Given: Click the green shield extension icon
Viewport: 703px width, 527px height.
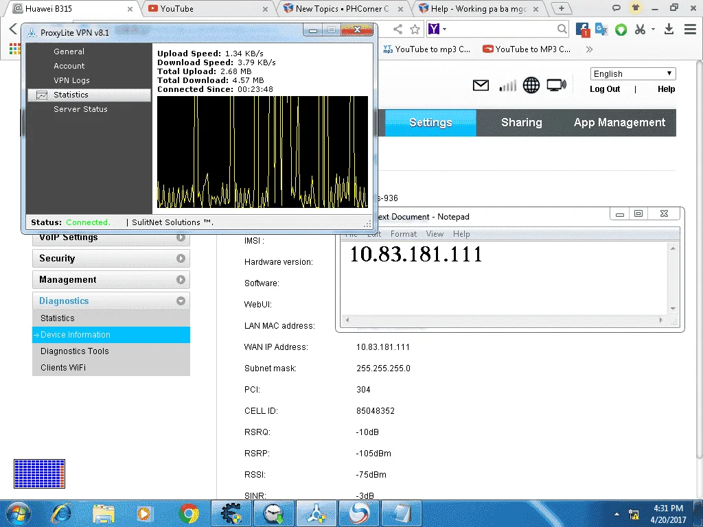Looking at the screenshot, I should (621, 30).
